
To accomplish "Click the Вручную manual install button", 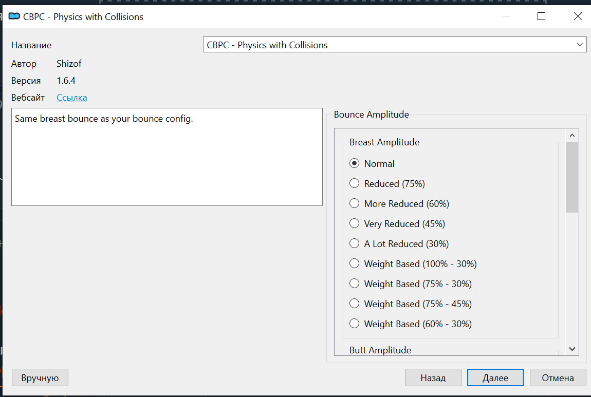I will click(40, 378).
